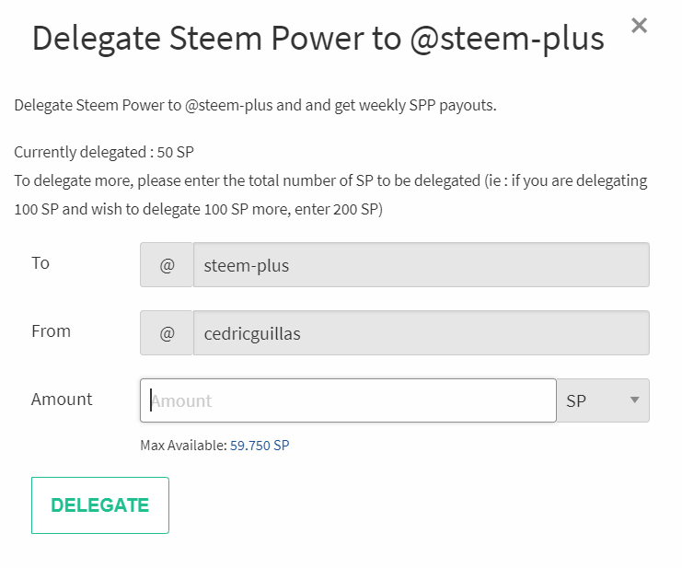Click the @ prefix of the From field
This screenshot has height=568, width=682.
167,333
